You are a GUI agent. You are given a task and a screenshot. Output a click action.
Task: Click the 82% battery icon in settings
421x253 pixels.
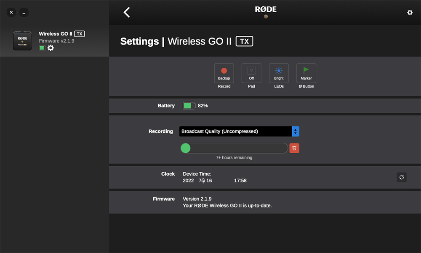click(x=189, y=106)
